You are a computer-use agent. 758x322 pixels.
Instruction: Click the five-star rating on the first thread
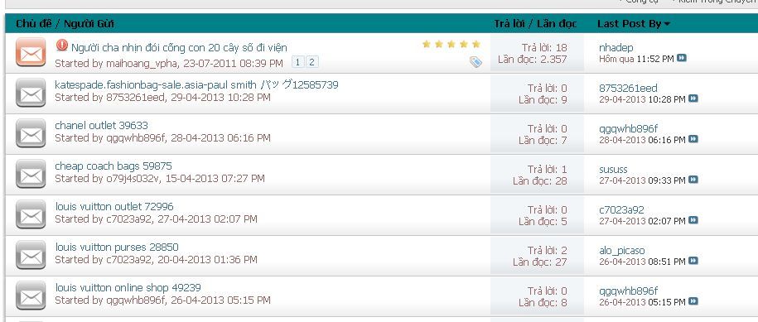[451, 45]
